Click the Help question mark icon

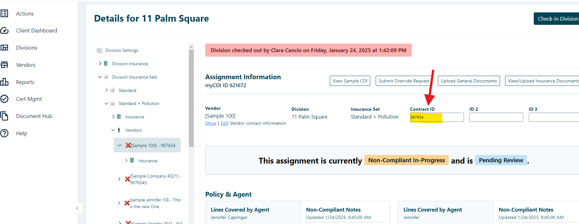point(4,133)
